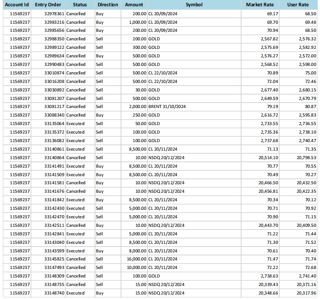
Task: Select entry order cell 33148740
Action: click(54, 293)
